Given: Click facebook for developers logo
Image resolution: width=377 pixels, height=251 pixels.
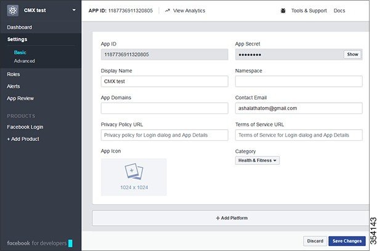Looking at the screenshot, I should (x=39, y=243).
